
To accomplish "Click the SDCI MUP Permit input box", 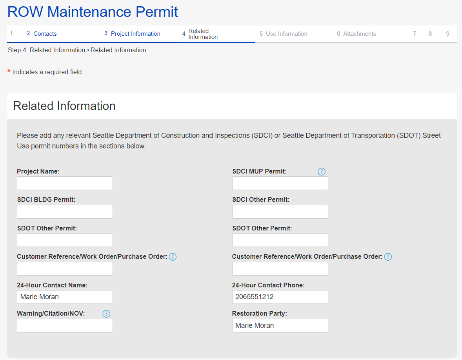I will pyautogui.click(x=280, y=183).
